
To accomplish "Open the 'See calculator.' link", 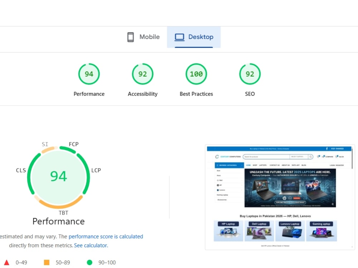I will (91, 245).
